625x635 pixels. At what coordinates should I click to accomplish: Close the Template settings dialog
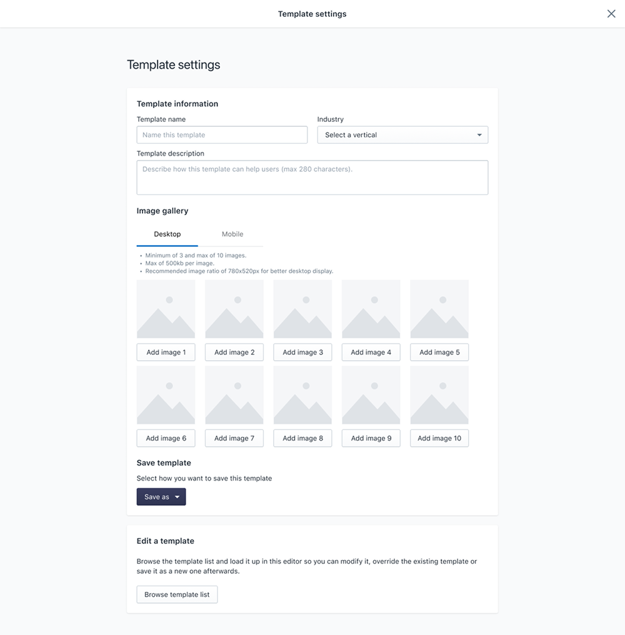pos(611,13)
